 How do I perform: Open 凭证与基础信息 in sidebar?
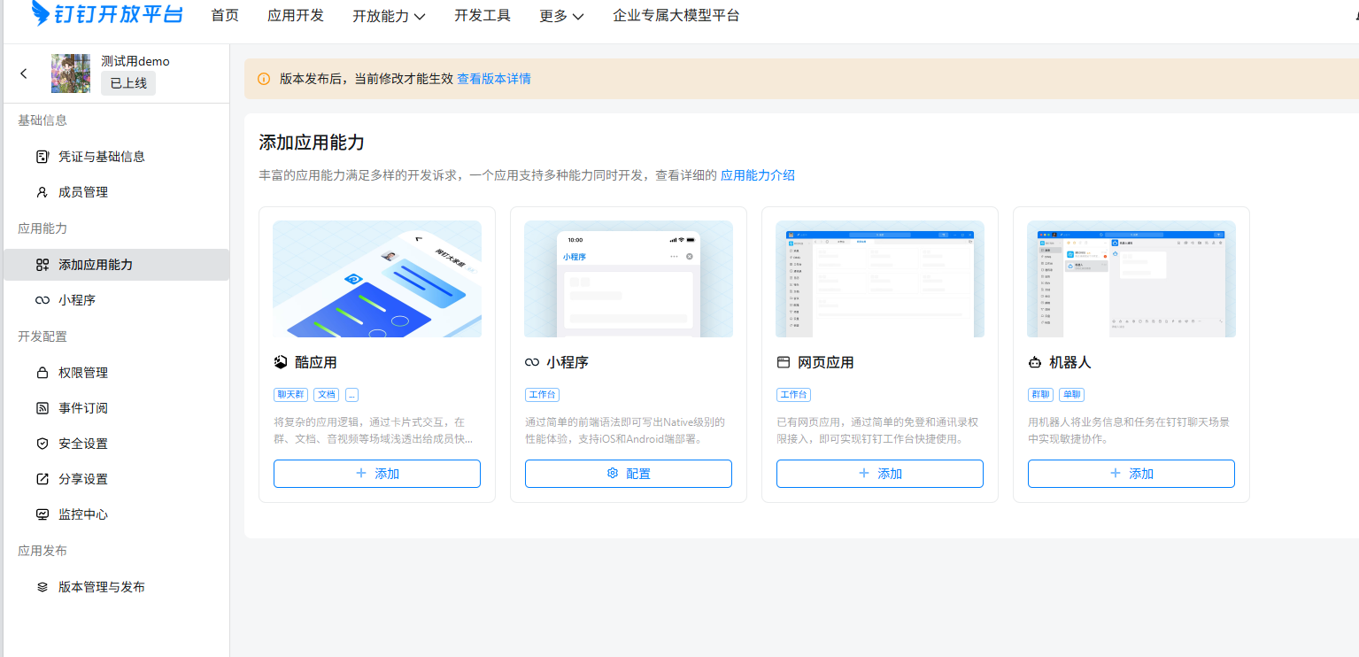[116, 157]
